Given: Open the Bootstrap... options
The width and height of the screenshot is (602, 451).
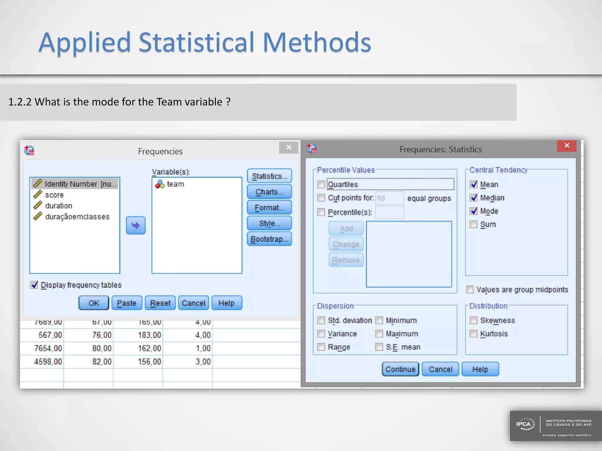Looking at the screenshot, I should (x=269, y=239).
